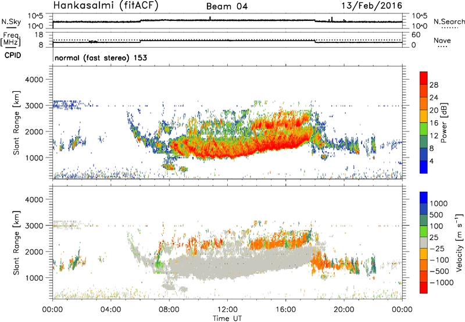Click the orange swatch near 24 dB

pos(424,103)
